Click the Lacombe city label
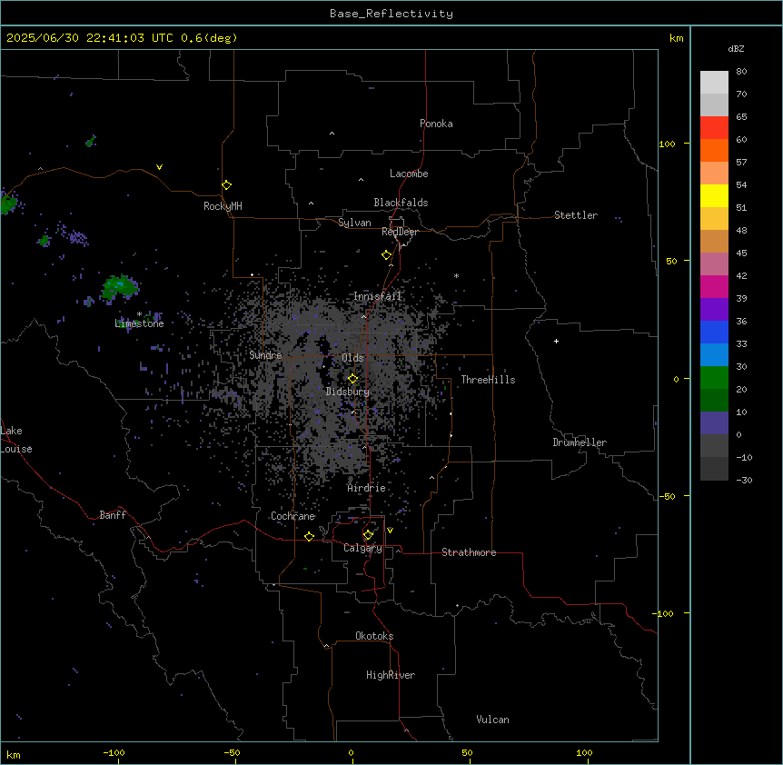The image size is (783, 765). [409, 174]
